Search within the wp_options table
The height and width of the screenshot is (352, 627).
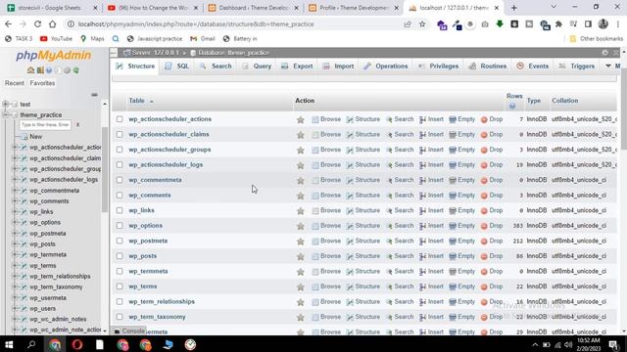pos(400,226)
